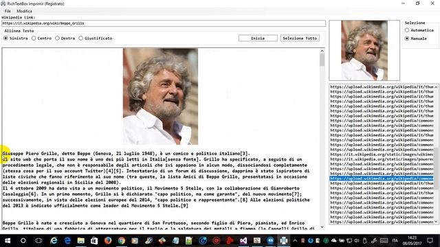Open the taskbar clock showing 14:23
The image size is (440, 247).
click(x=412, y=241)
